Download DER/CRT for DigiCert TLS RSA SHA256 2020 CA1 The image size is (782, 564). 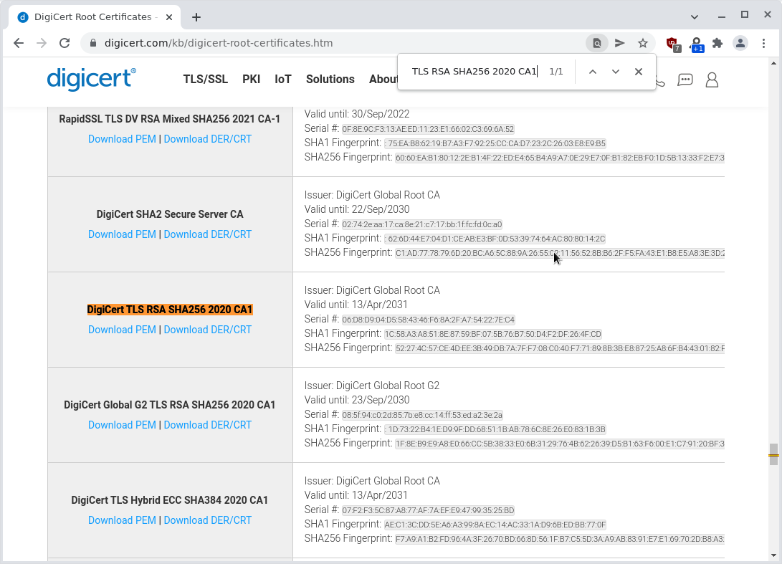pos(207,330)
